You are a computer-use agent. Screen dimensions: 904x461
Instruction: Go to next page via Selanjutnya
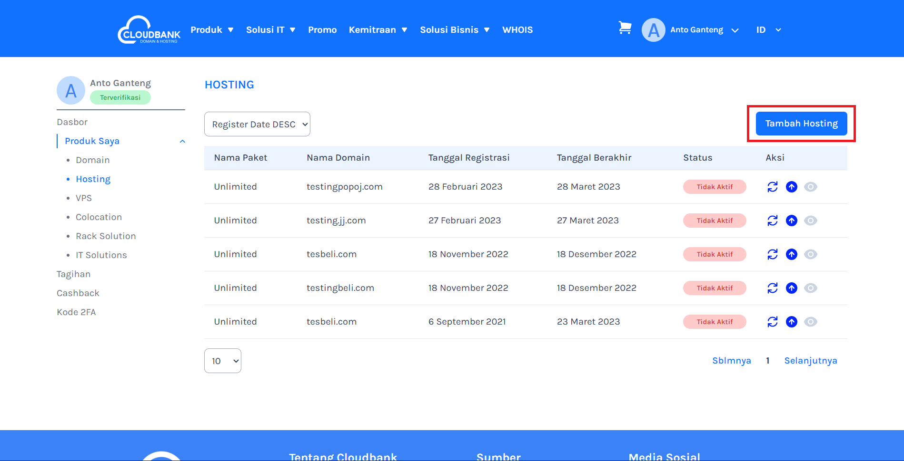click(810, 361)
